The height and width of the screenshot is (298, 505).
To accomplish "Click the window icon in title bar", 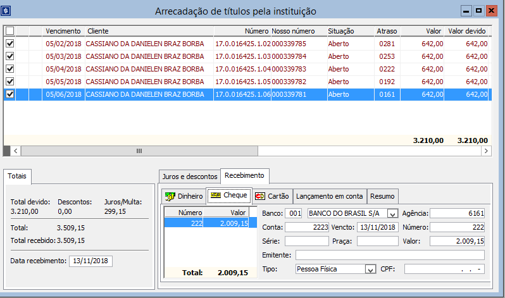I will [9, 11].
